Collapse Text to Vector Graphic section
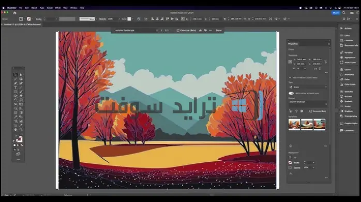 pyautogui.click(x=290, y=78)
